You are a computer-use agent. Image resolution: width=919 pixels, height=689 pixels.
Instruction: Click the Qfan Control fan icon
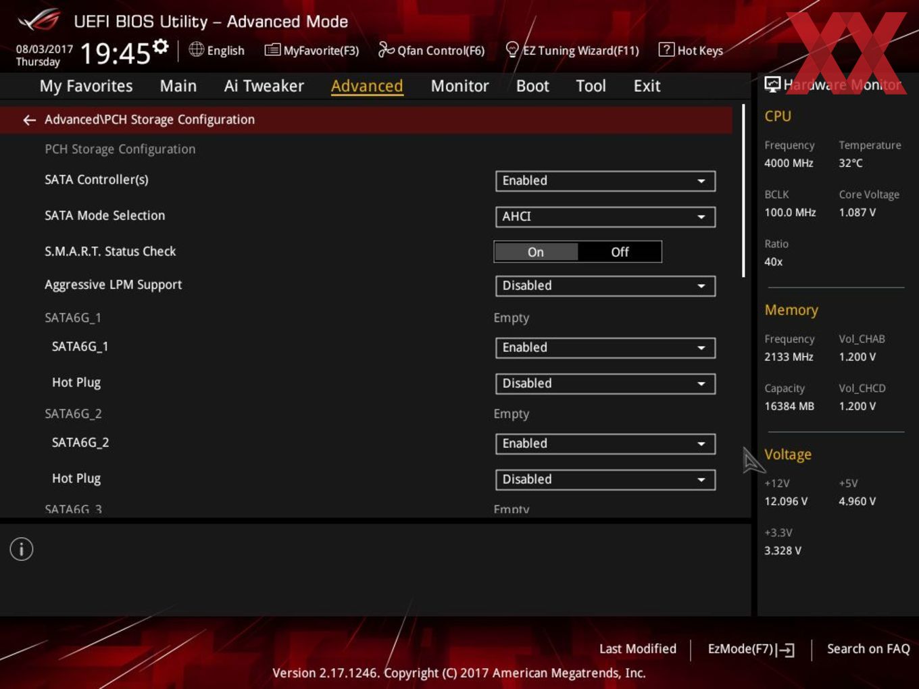(x=386, y=49)
